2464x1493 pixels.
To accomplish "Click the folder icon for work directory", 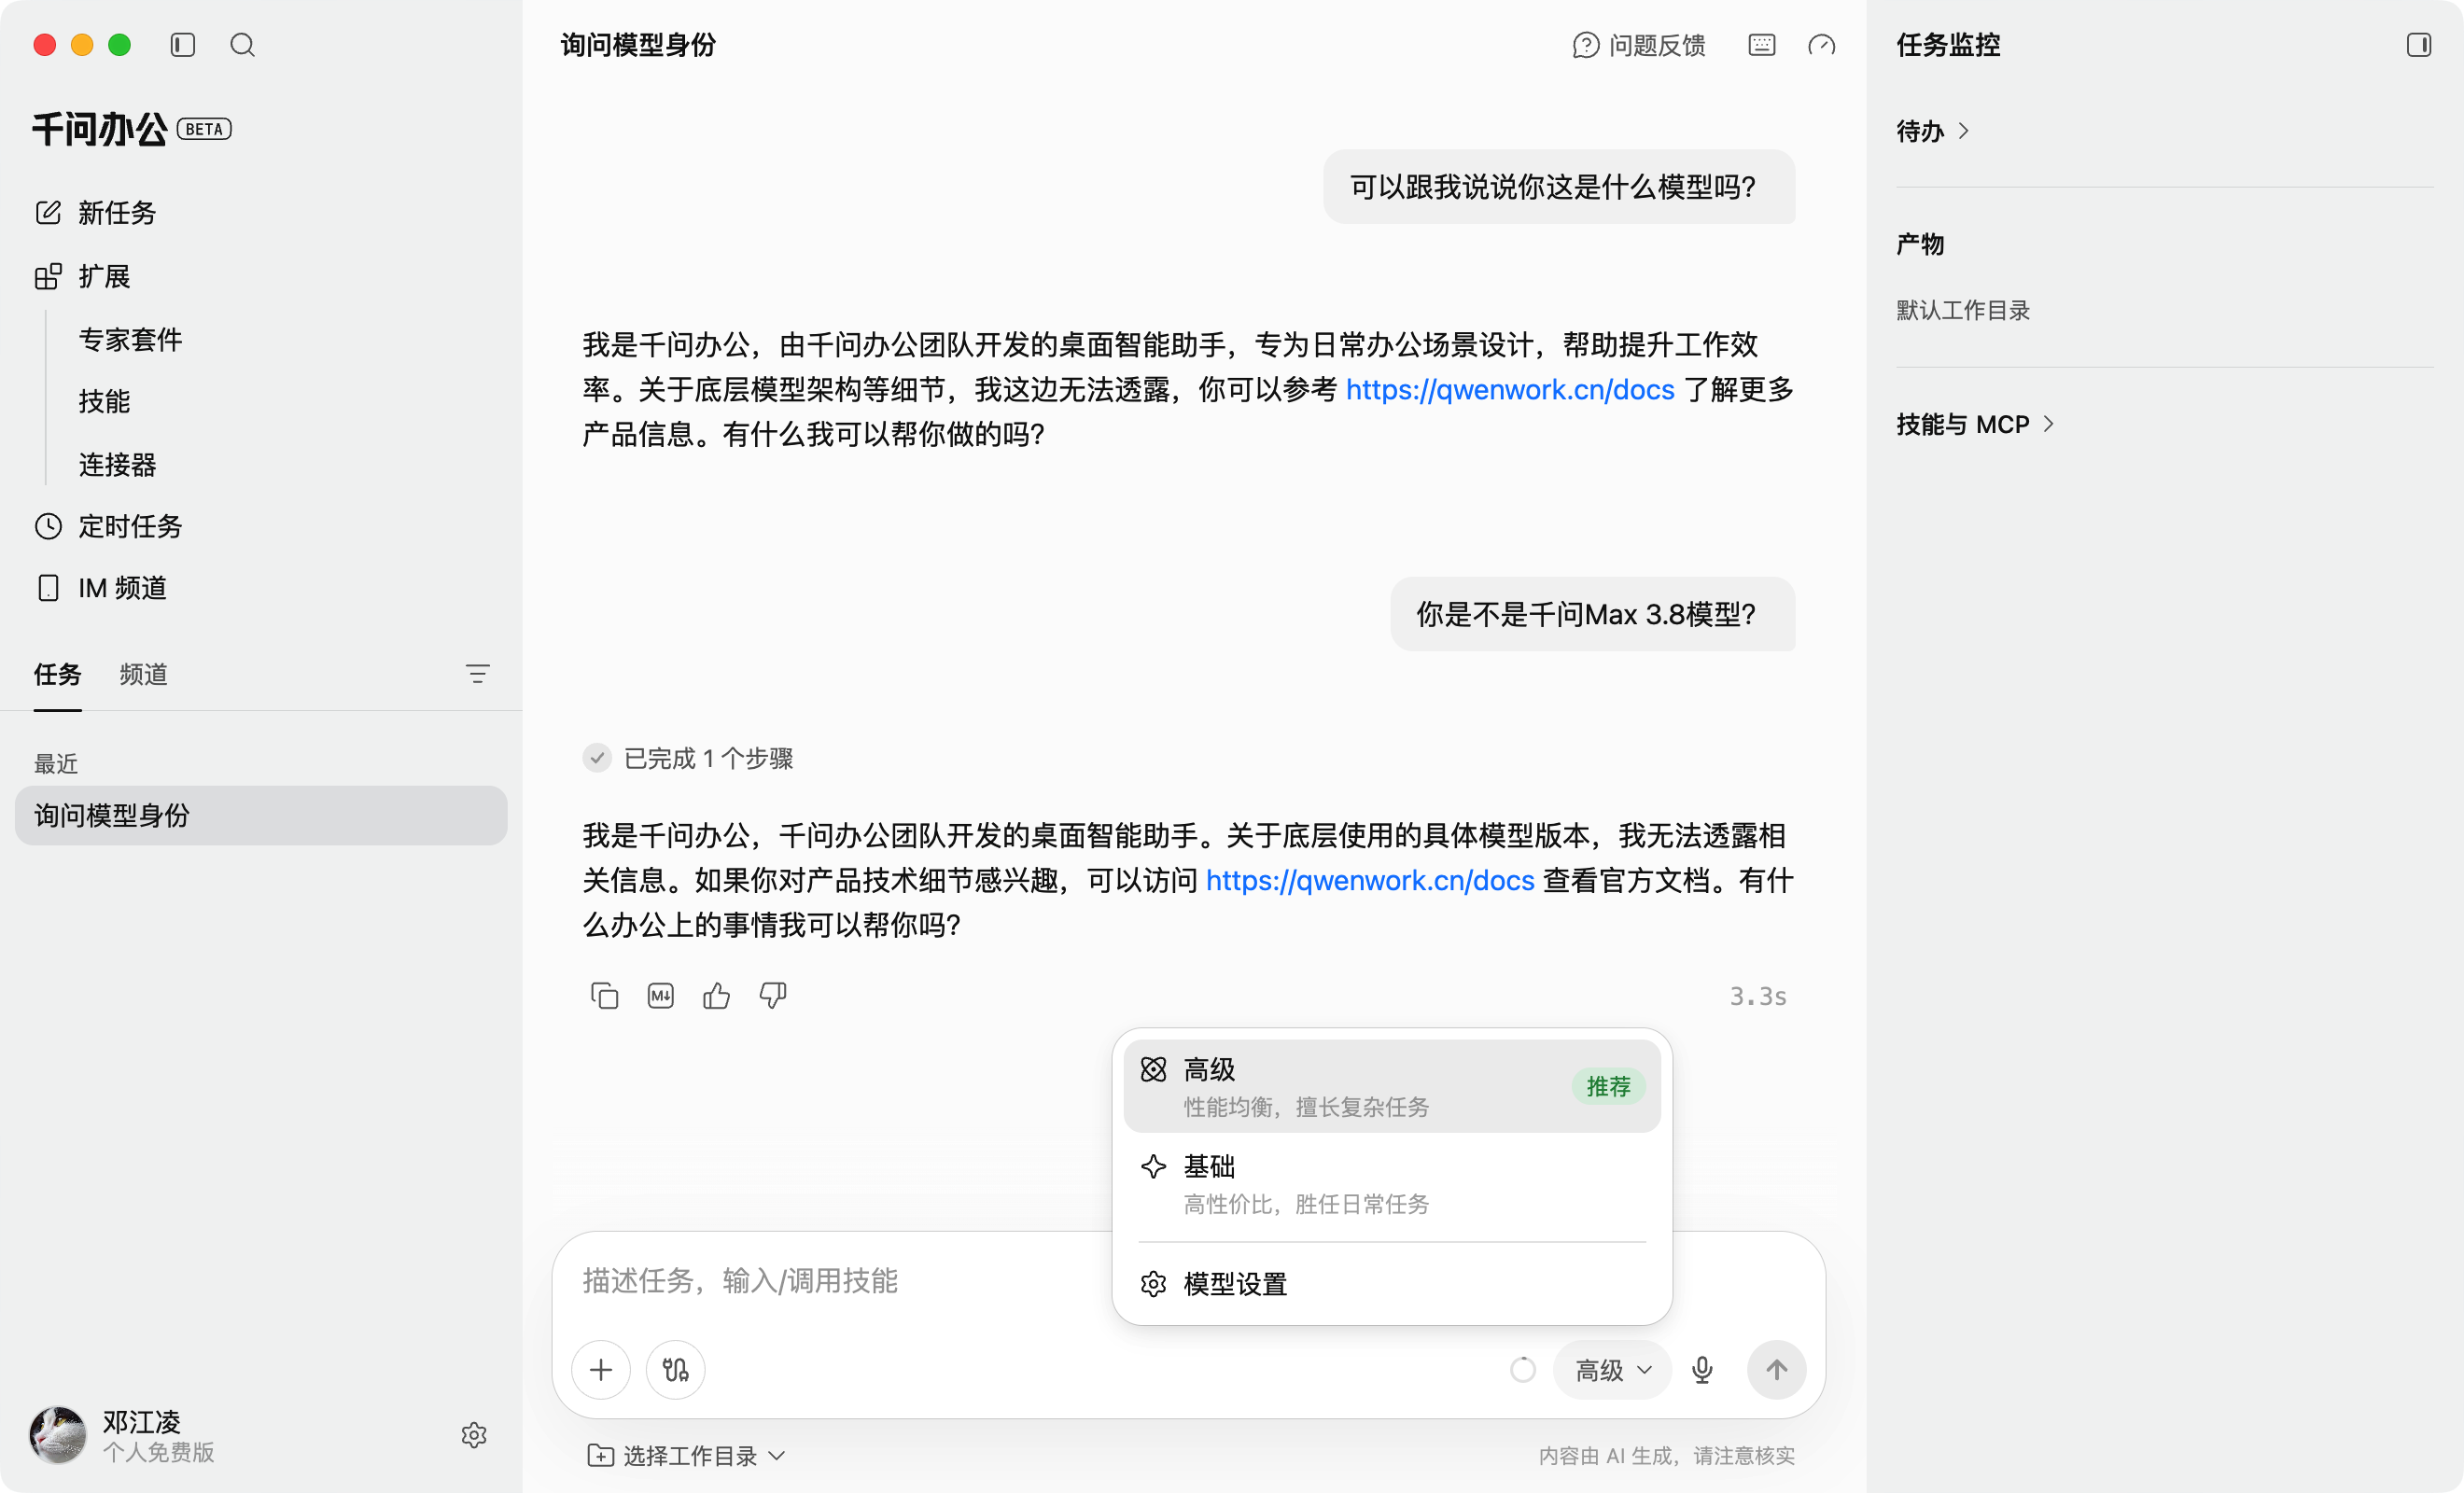I will pyautogui.click(x=601, y=1456).
